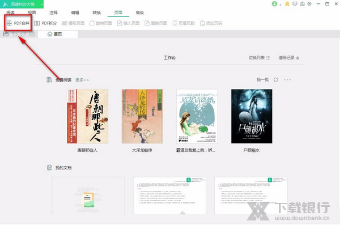Click the undo arrow icon

[15, 34]
